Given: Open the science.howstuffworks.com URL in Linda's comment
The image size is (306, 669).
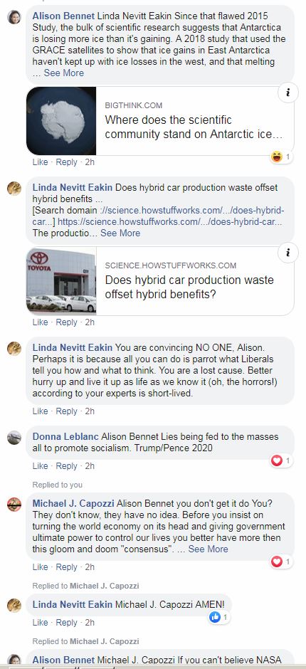Looking at the screenshot, I should [x=170, y=222].
